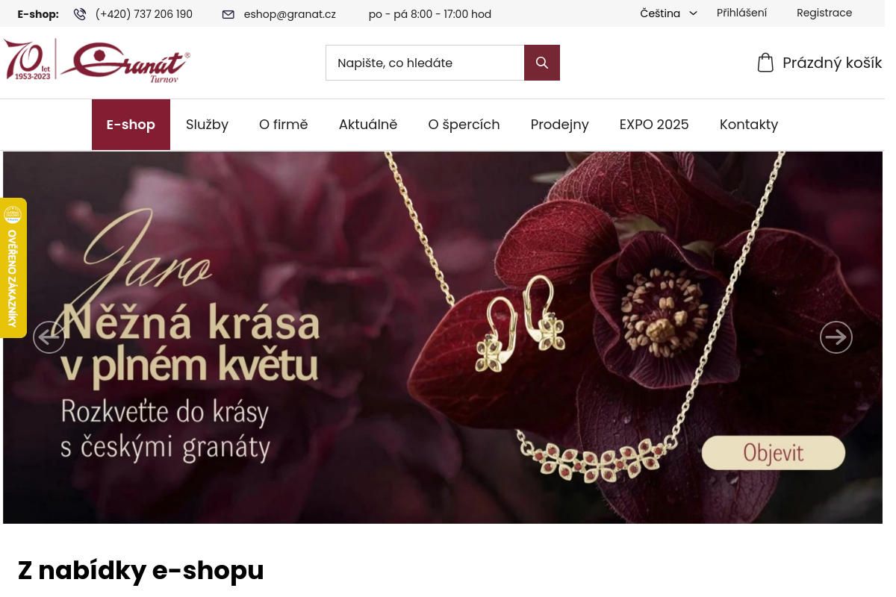Open the Kontakty menu item
Viewport: 896px width, 597px height.
point(749,125)
